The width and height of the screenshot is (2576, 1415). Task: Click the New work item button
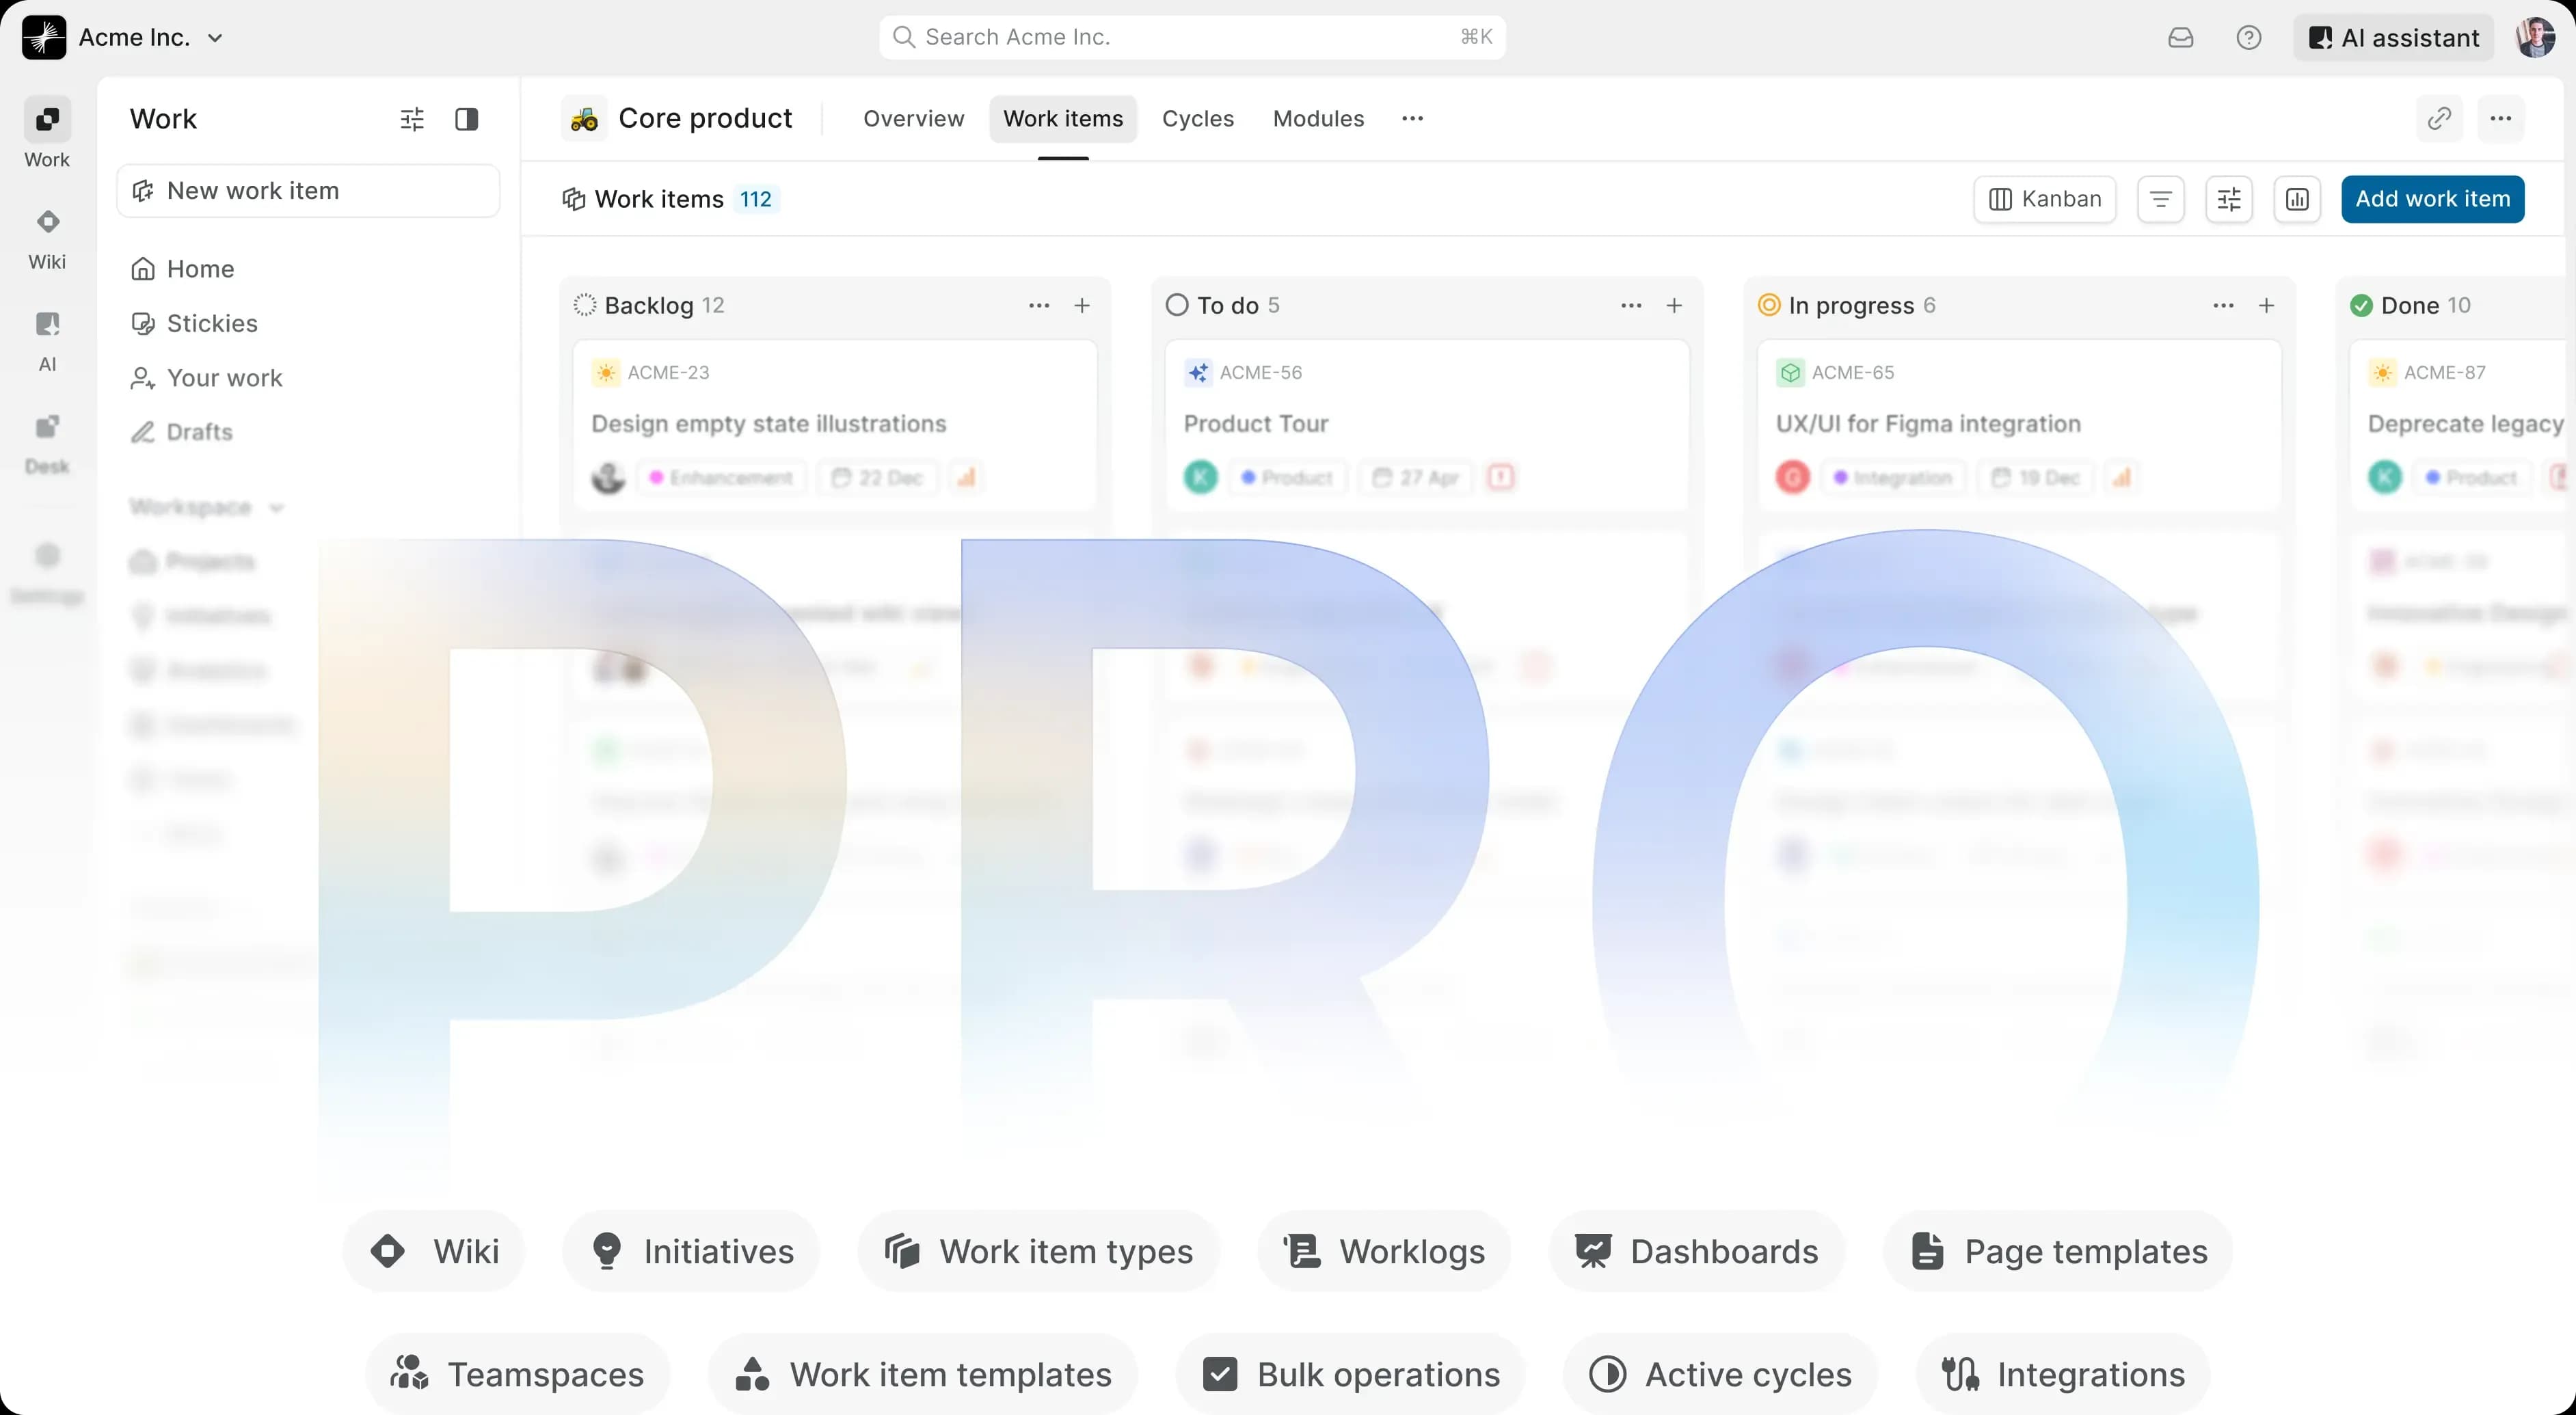pyautogui.click(x=308, y=191)
